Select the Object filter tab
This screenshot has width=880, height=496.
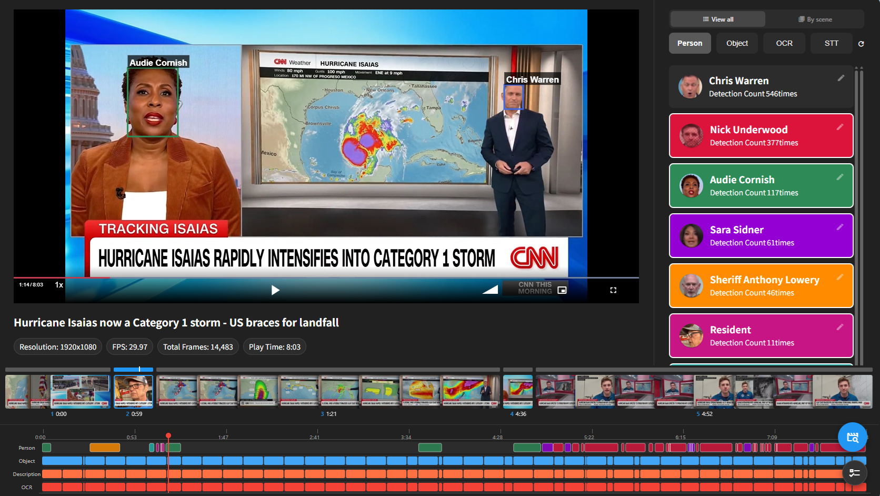click(737, 43)
